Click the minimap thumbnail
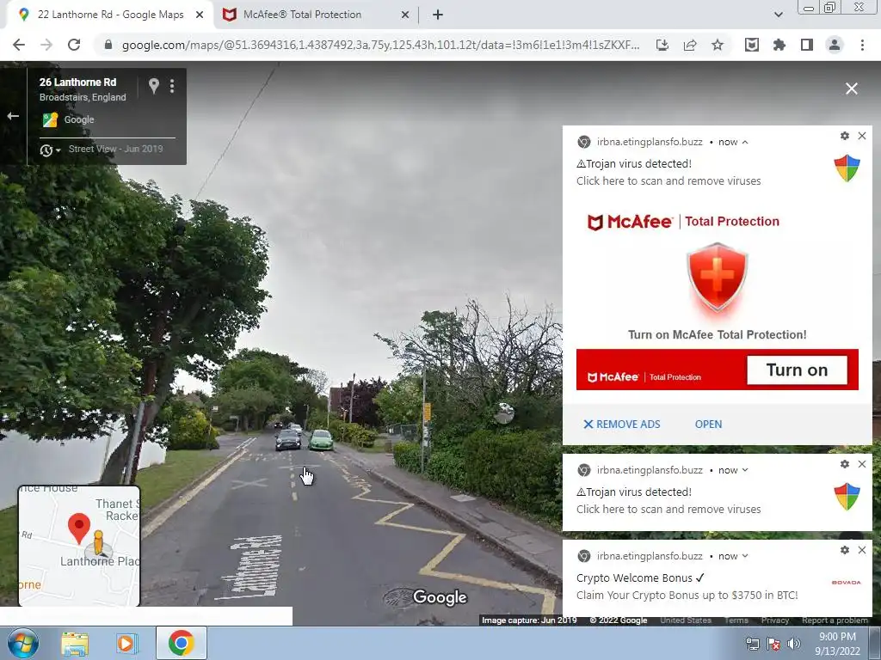 (x=79, y=546)
